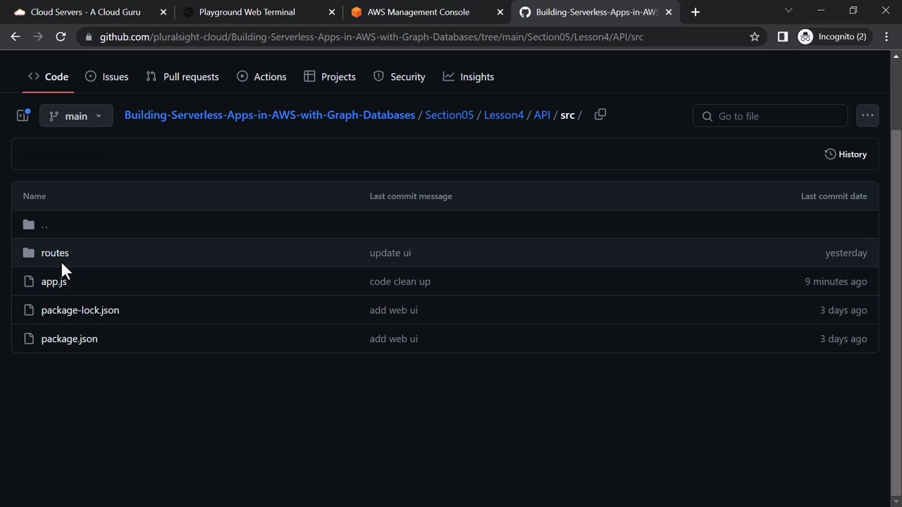Expand the file tree side panel

[23, 115]
